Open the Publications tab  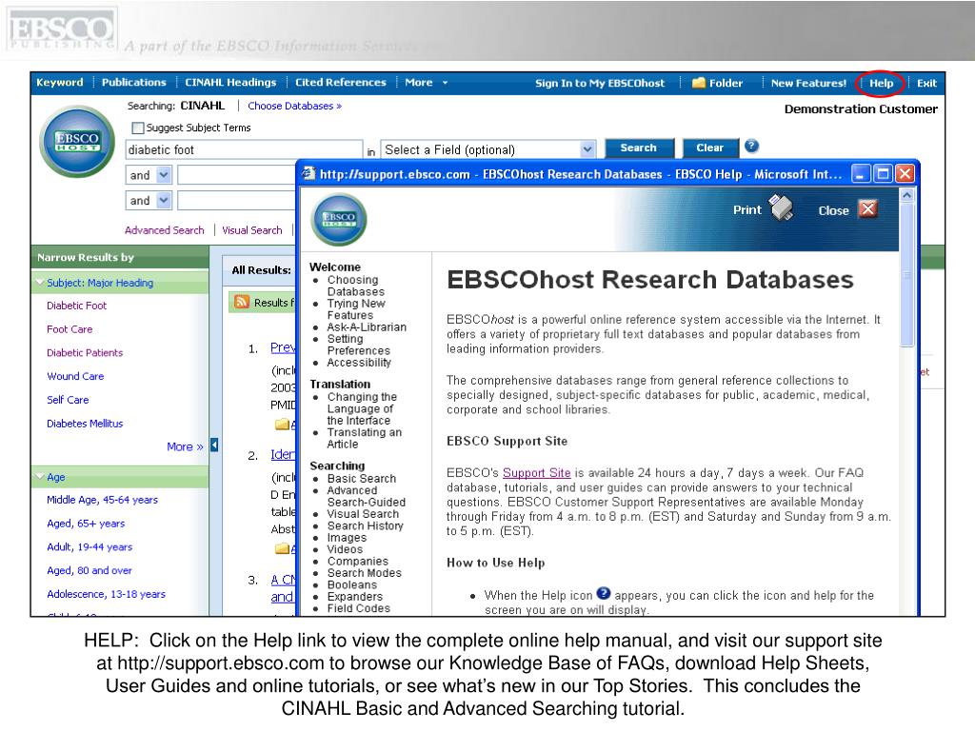133,82
